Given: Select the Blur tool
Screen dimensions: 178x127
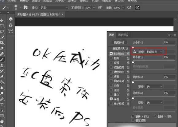Looking at the screenshot, I should (x=2, y=88).
